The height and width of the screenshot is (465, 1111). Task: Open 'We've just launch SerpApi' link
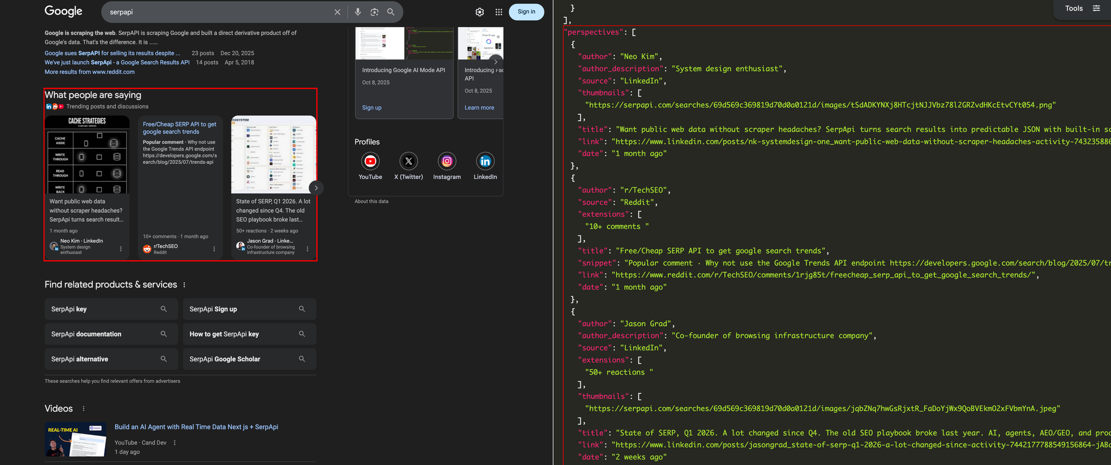(x=117, y=63)
